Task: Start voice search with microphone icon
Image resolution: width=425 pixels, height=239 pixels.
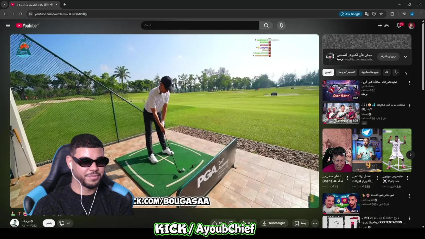Action: [281, 26]
